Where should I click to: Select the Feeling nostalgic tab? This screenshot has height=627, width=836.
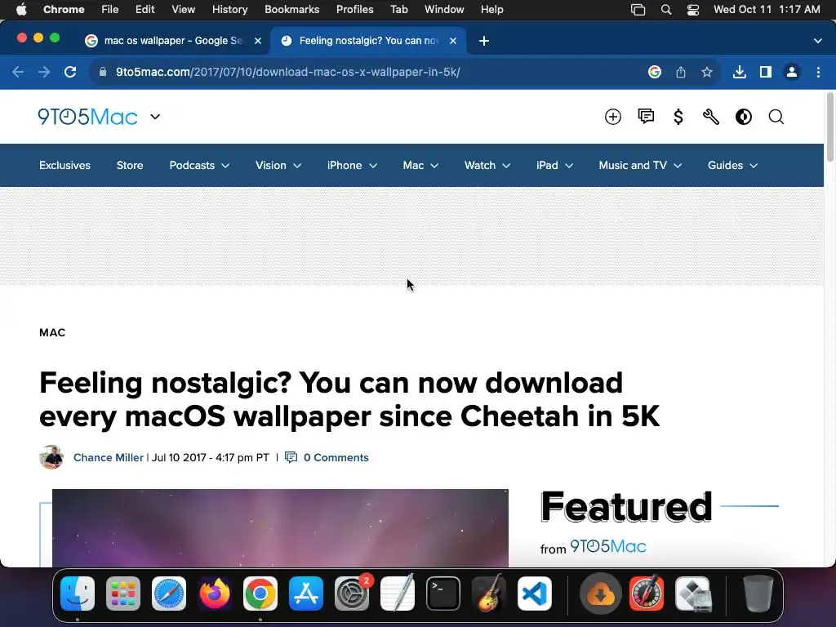[368, 41]
